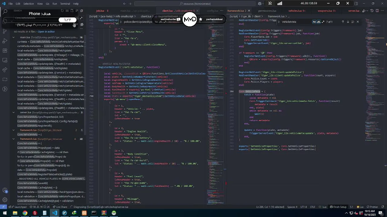Open the Manage gear in the activity bar

pos(5,200)
